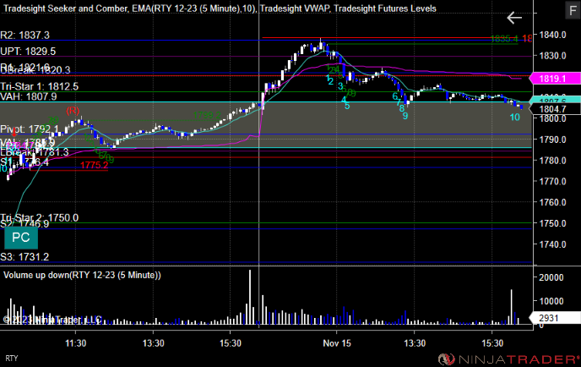Click the 1804.7 current price marker
581x367 pixels.
tap(555, 109)
